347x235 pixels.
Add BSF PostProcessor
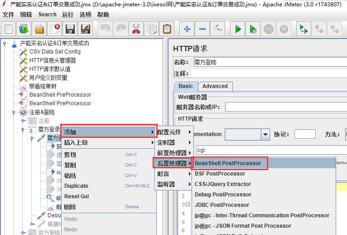pyautogui.click(x=264, y=174)
